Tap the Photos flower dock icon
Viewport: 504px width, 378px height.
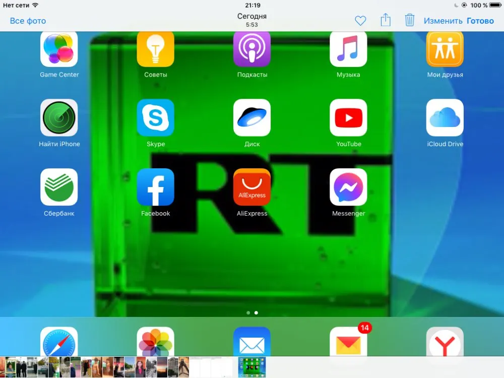click(x=156, y=342)
